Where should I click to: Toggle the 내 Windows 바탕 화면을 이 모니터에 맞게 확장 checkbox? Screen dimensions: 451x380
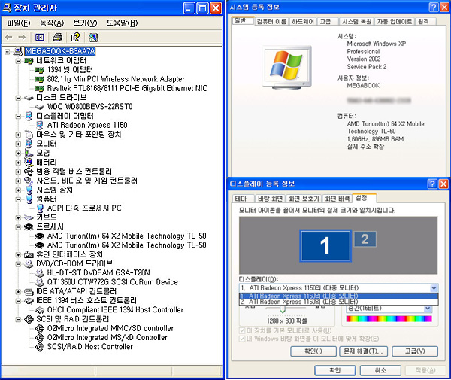click(x=242, y=339)
